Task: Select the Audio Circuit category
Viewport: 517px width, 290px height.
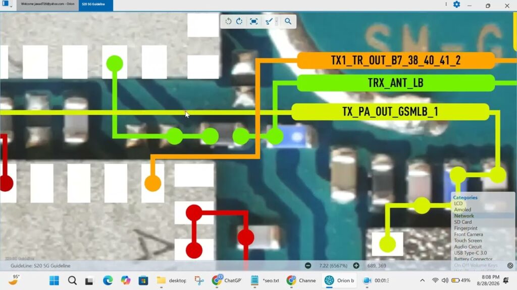Action: [468, 247]
